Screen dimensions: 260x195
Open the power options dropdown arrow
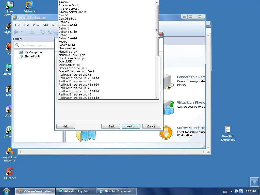point(22,32)
